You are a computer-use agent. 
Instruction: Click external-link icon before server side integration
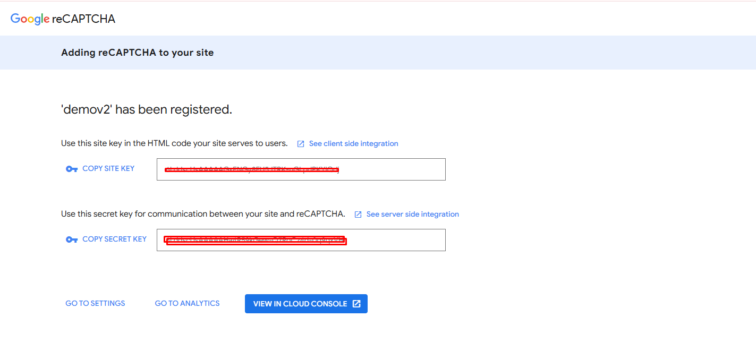(x=358, y=215)
